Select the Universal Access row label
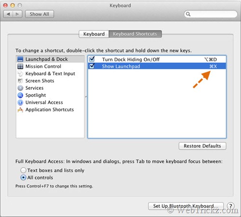The image size is (241, 217). (44, 102)
